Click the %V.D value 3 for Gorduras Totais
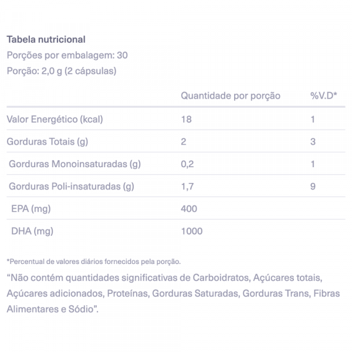This screenshot has height=352, width=352. pos(313,141)
